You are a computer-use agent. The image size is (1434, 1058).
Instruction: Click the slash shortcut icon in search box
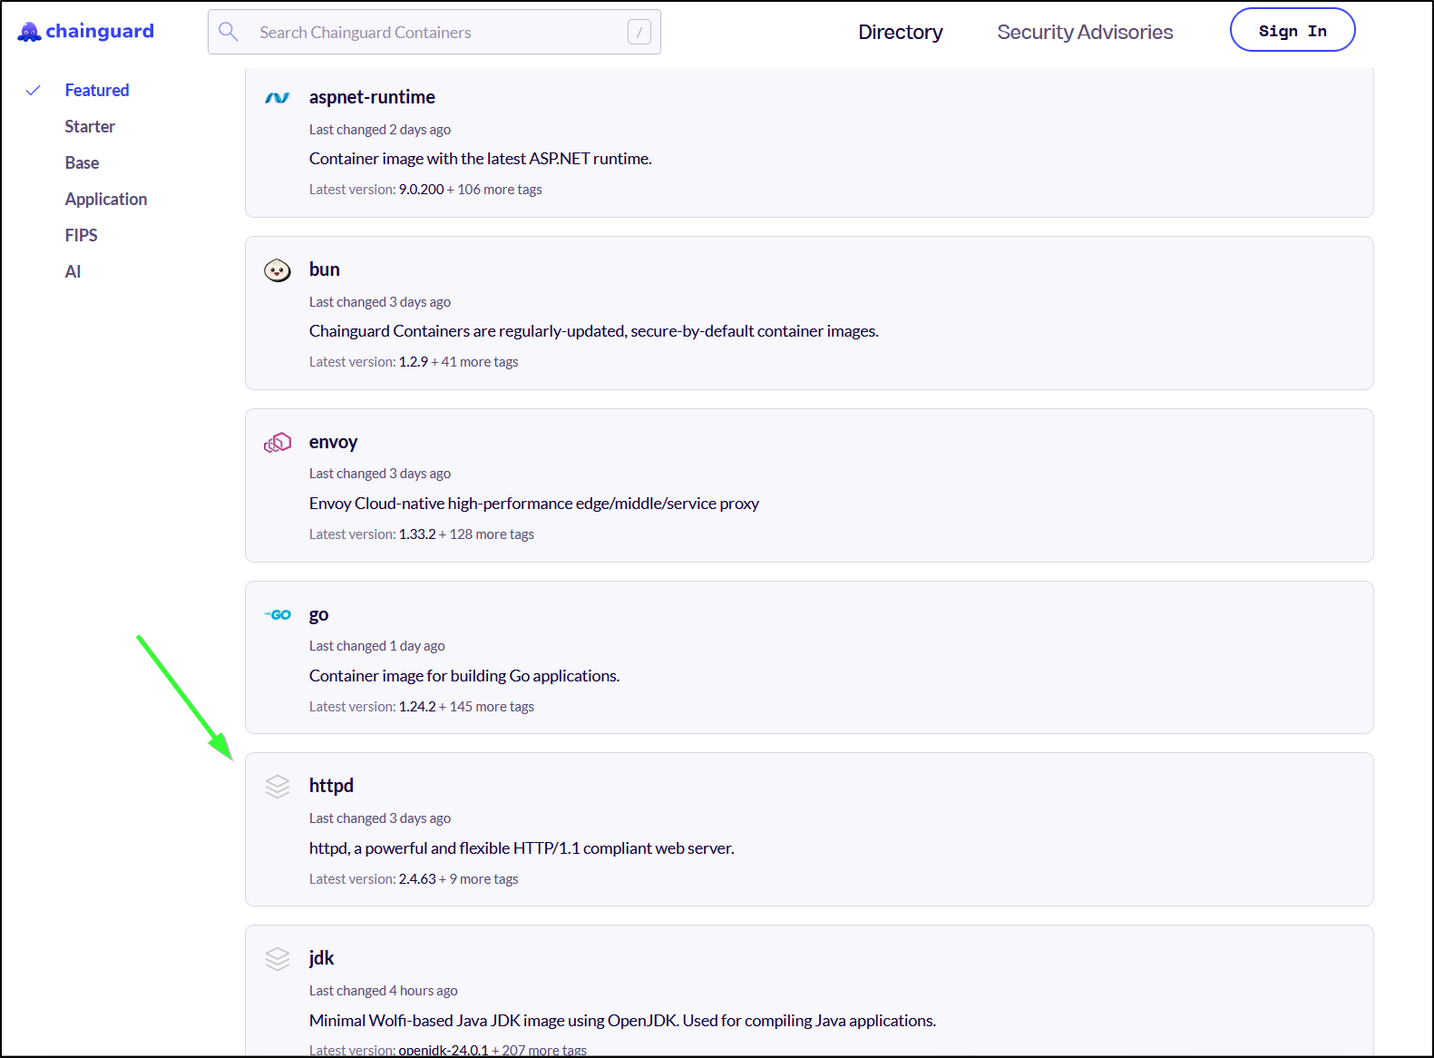click(x=639, y=33)
